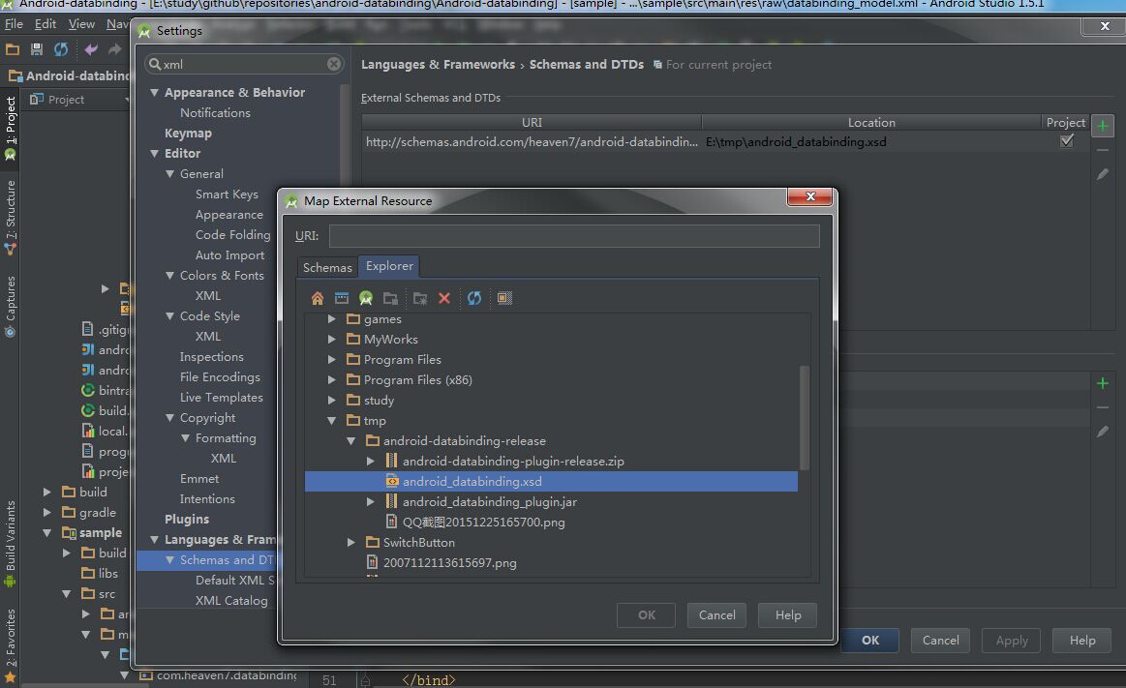Collapse the Editor settings group
Screen dimensions: 1126x688
(x=154, y=154)
